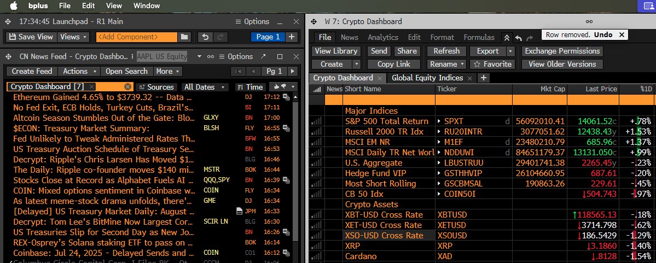656x263 pixels.
Task: Remove the Crypto Dashboard [7] filter tag
Action: [x=91, y=86]
